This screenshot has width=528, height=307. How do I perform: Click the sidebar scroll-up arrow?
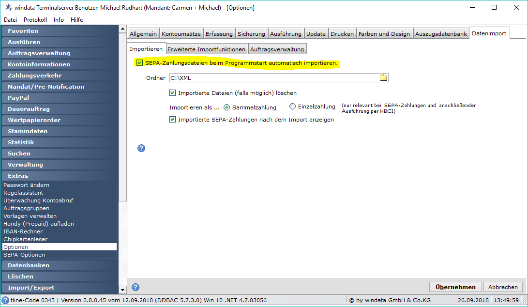coord(122,29)
